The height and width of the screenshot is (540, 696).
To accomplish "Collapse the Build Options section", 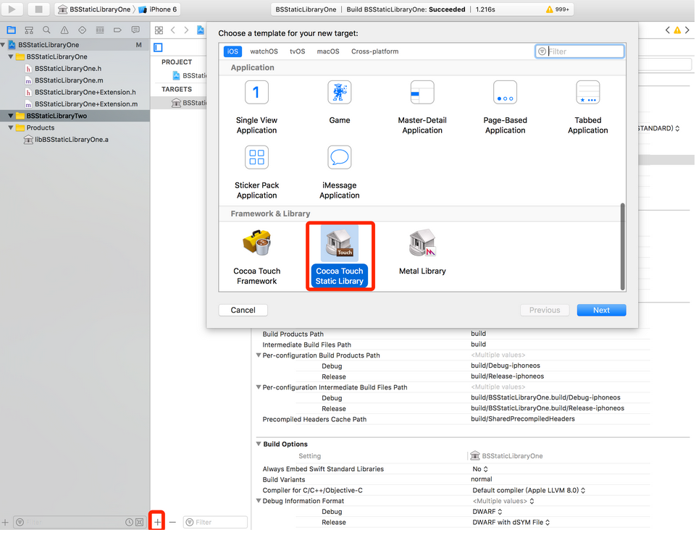I will pos(259,444).
